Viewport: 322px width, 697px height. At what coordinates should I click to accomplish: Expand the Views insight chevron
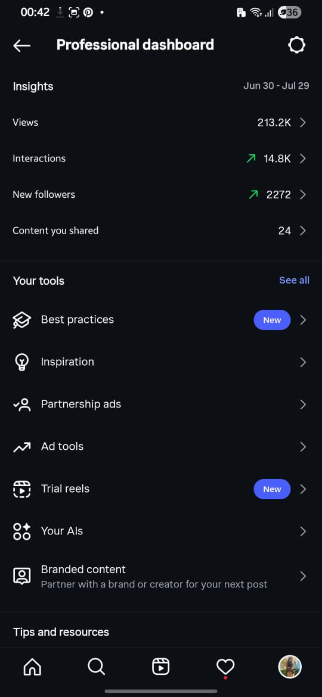[303, 123]
